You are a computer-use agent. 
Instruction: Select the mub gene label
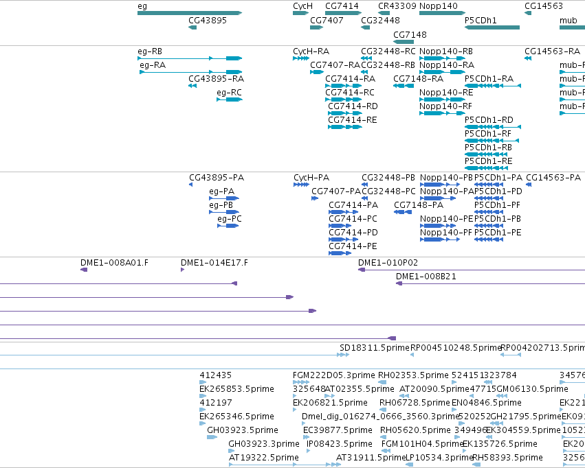pyautogui.click(x=569, y=21)
